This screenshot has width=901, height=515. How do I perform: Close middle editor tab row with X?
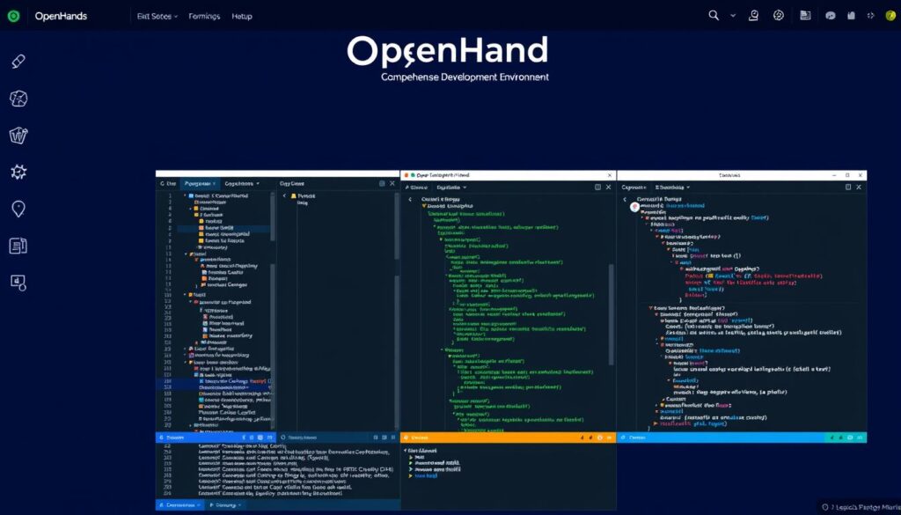coord(609,188)
